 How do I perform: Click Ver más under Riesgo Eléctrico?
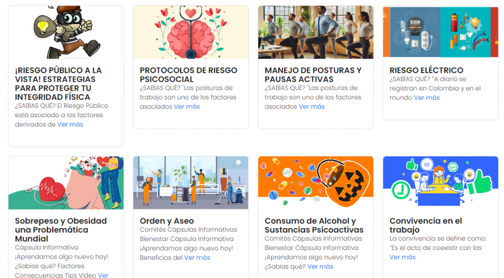coord(427,97)
